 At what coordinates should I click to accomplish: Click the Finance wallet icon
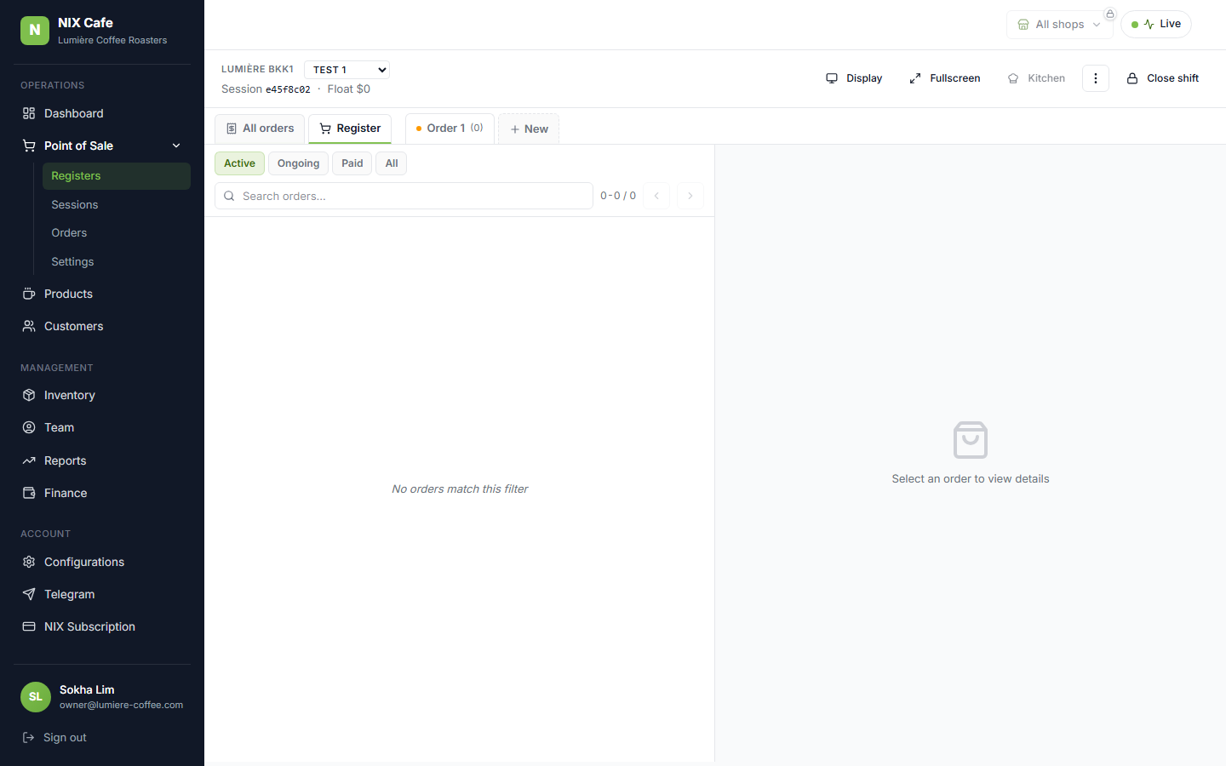(x=29, y=493)
